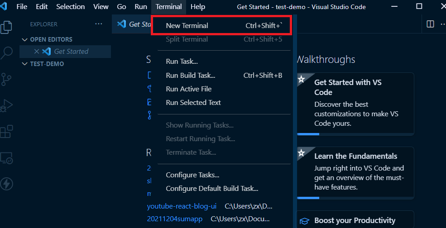Image resolution: width=446 pixels, height=228 pixels.
Task: Open the View menu
Action: 101,6
